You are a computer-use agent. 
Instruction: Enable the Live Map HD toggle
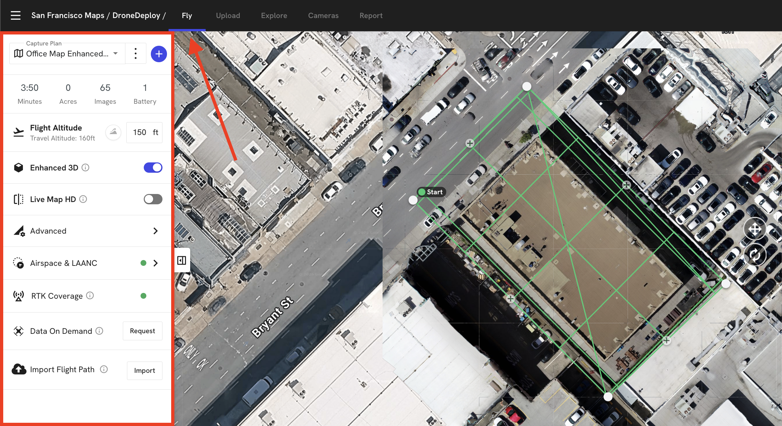pos(153,199)
